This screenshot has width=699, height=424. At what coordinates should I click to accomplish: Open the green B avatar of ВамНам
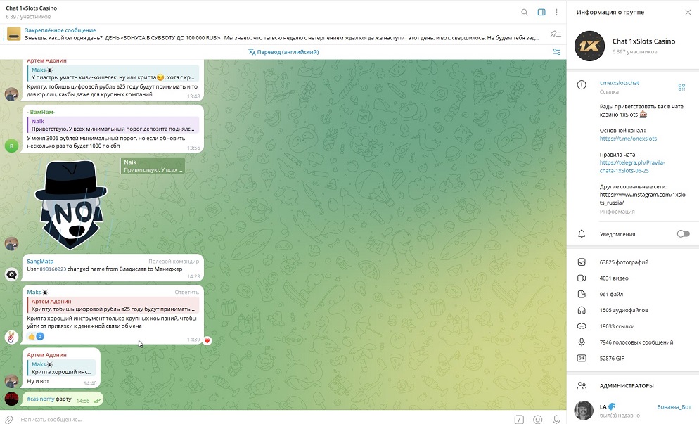[11, 146]
